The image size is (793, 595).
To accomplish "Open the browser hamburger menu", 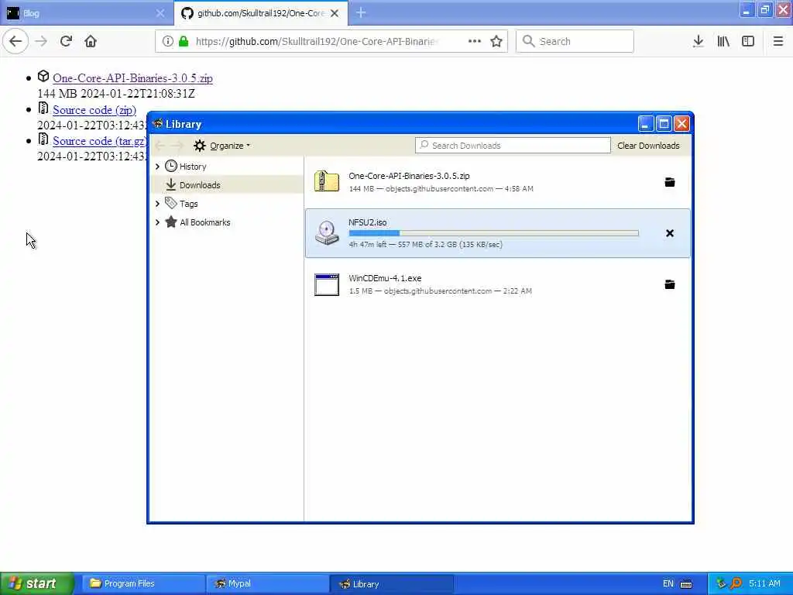I will (x=778, y=42).
